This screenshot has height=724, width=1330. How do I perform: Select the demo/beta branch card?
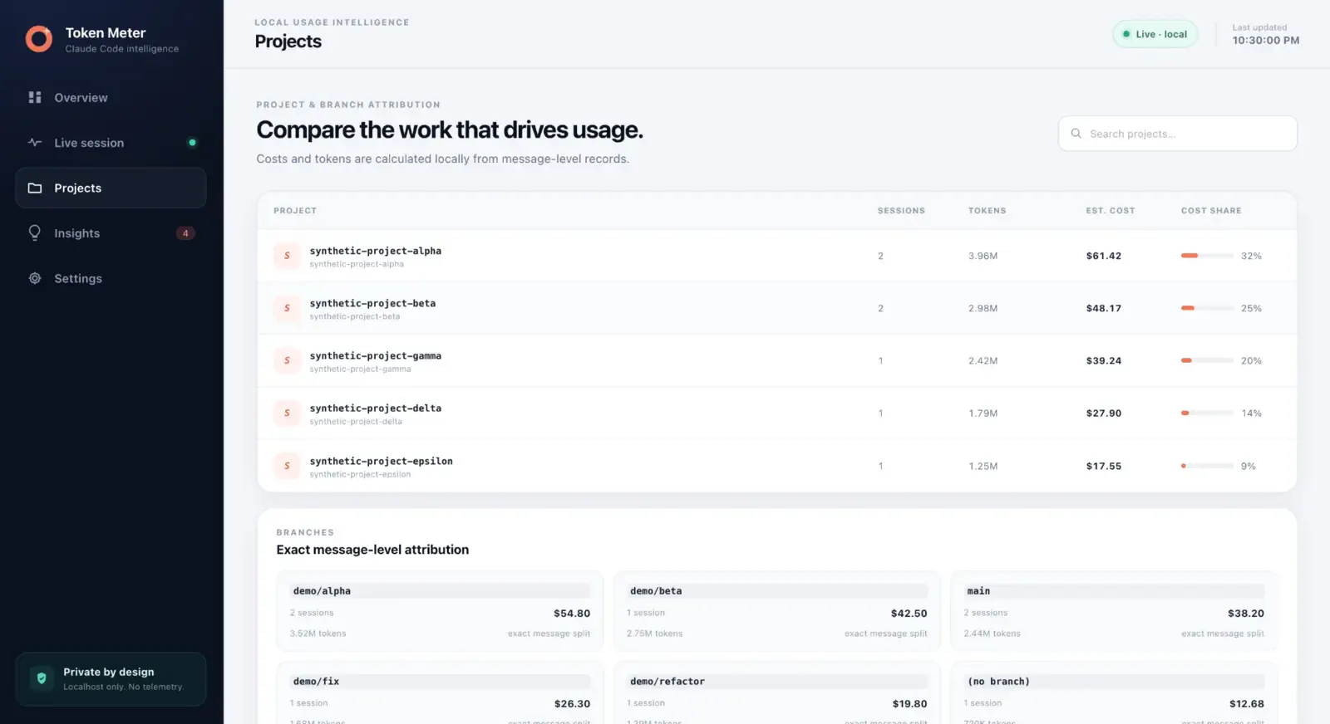click(x=776, y=611)
